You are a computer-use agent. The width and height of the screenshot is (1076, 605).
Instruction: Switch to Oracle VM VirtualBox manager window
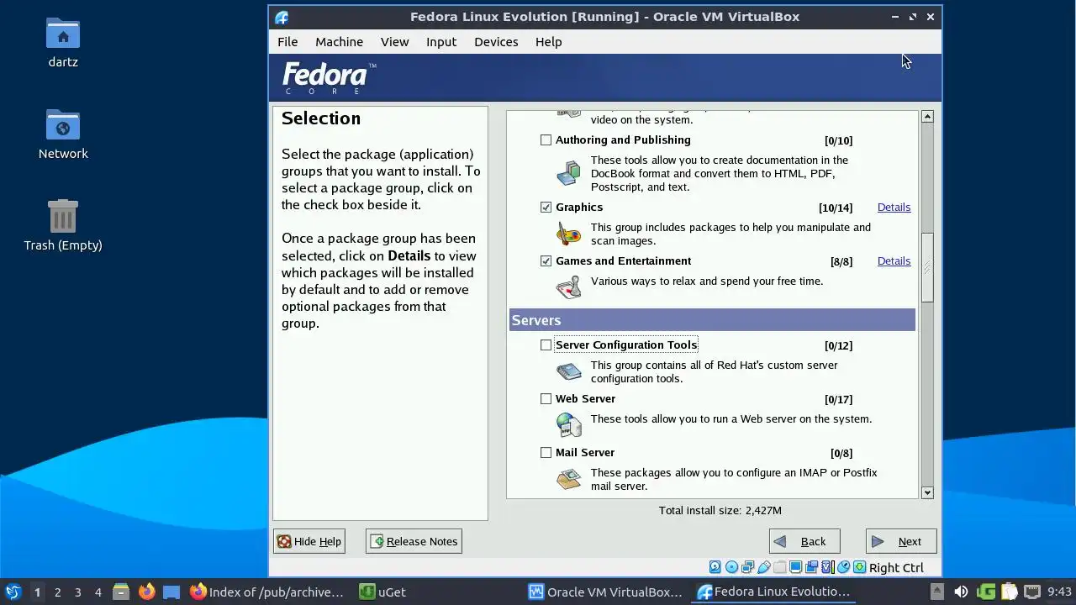click(606, 592)
